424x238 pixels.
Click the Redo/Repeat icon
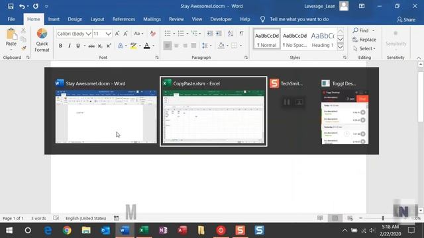[35, 6]
